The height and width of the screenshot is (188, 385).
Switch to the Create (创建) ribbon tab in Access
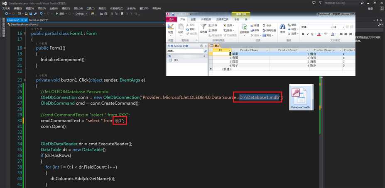pyautogui.click(x=193, y=19)
